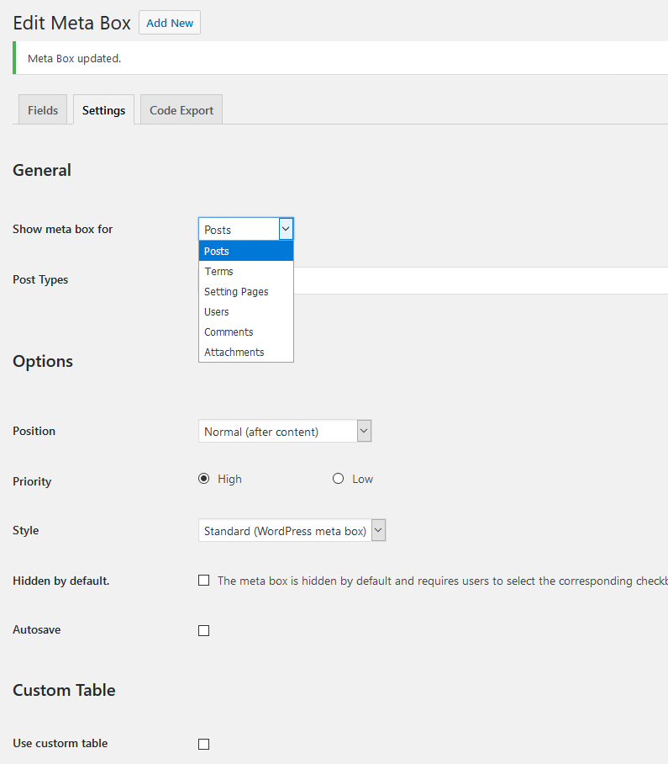This screenshot has width=668, height=764.
Task: Switch to the Fields tab
Action: tap(43, 110)
